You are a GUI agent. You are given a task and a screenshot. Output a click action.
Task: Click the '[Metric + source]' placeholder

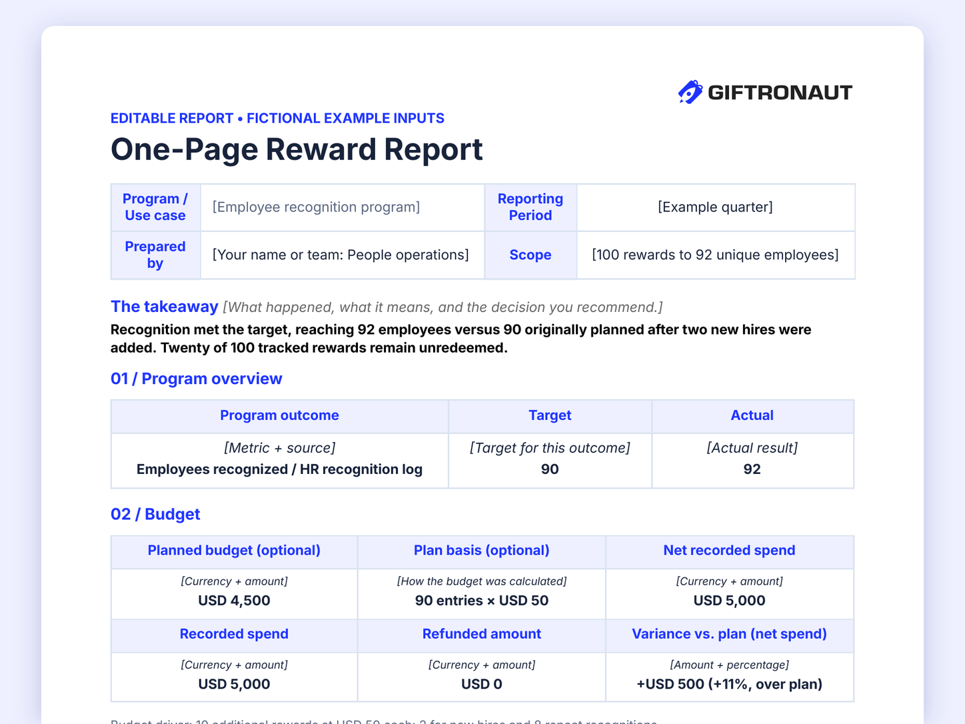click(279, 448)
